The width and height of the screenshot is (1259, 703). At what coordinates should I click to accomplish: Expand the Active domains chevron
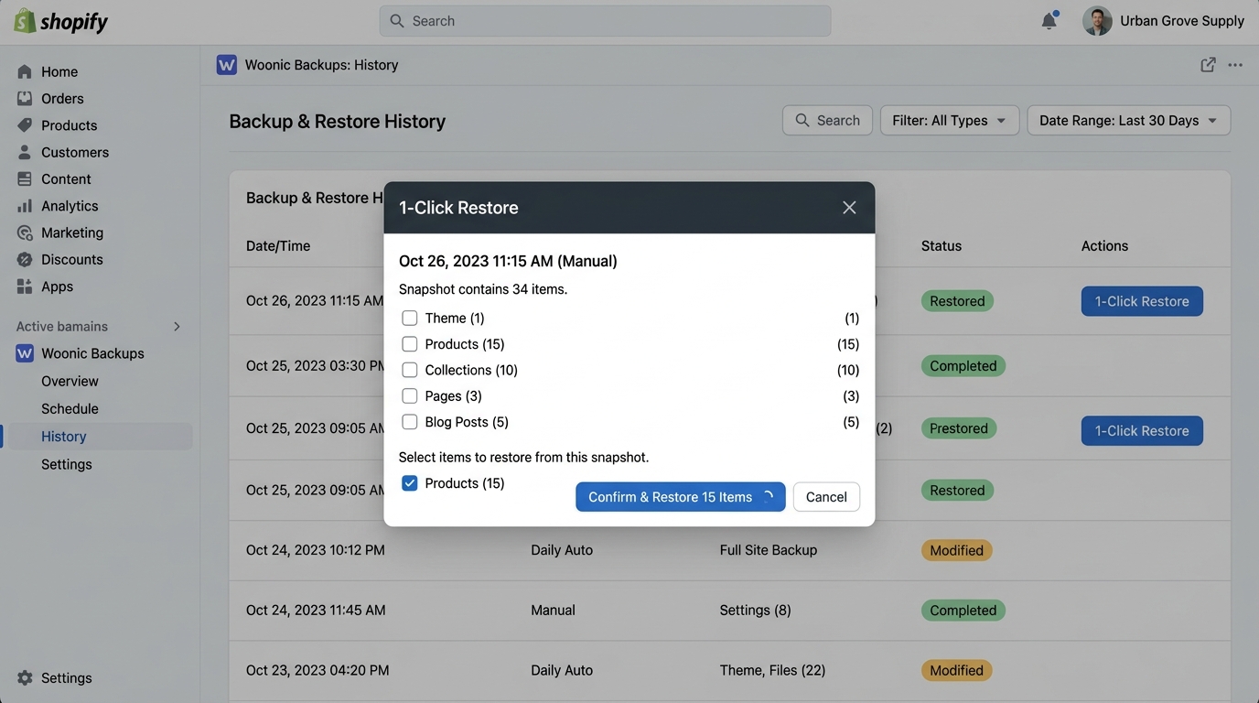pyautogui.click(x=177, y=327)
